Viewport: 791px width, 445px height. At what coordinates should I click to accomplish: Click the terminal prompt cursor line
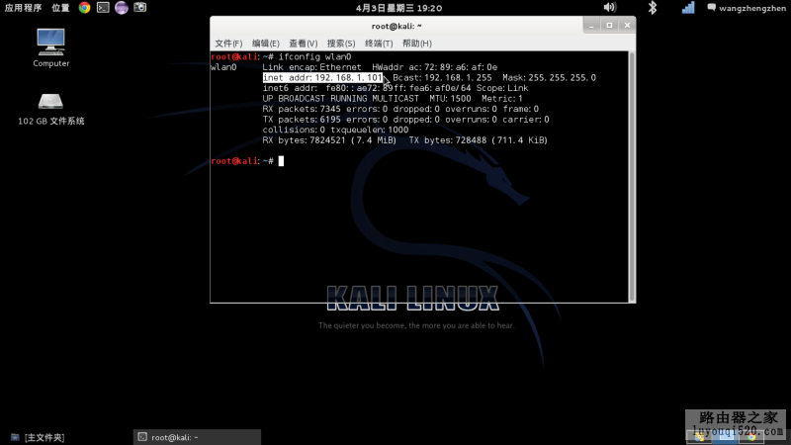(247, 161)
